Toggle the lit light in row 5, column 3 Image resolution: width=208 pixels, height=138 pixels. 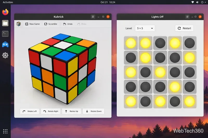(x=160, y=101)
